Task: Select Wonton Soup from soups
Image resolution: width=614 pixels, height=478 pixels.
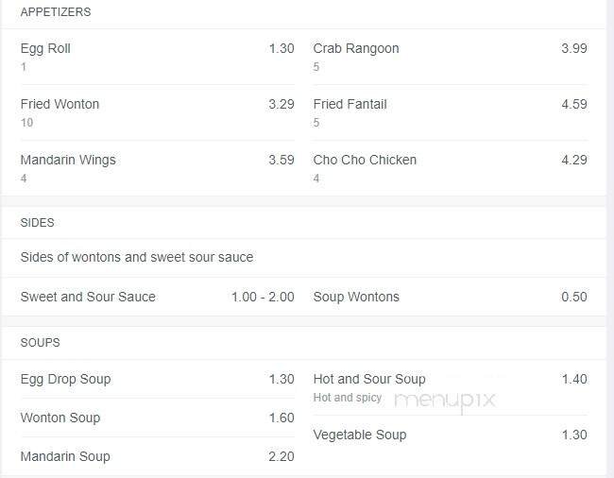Action: [60, 418]
